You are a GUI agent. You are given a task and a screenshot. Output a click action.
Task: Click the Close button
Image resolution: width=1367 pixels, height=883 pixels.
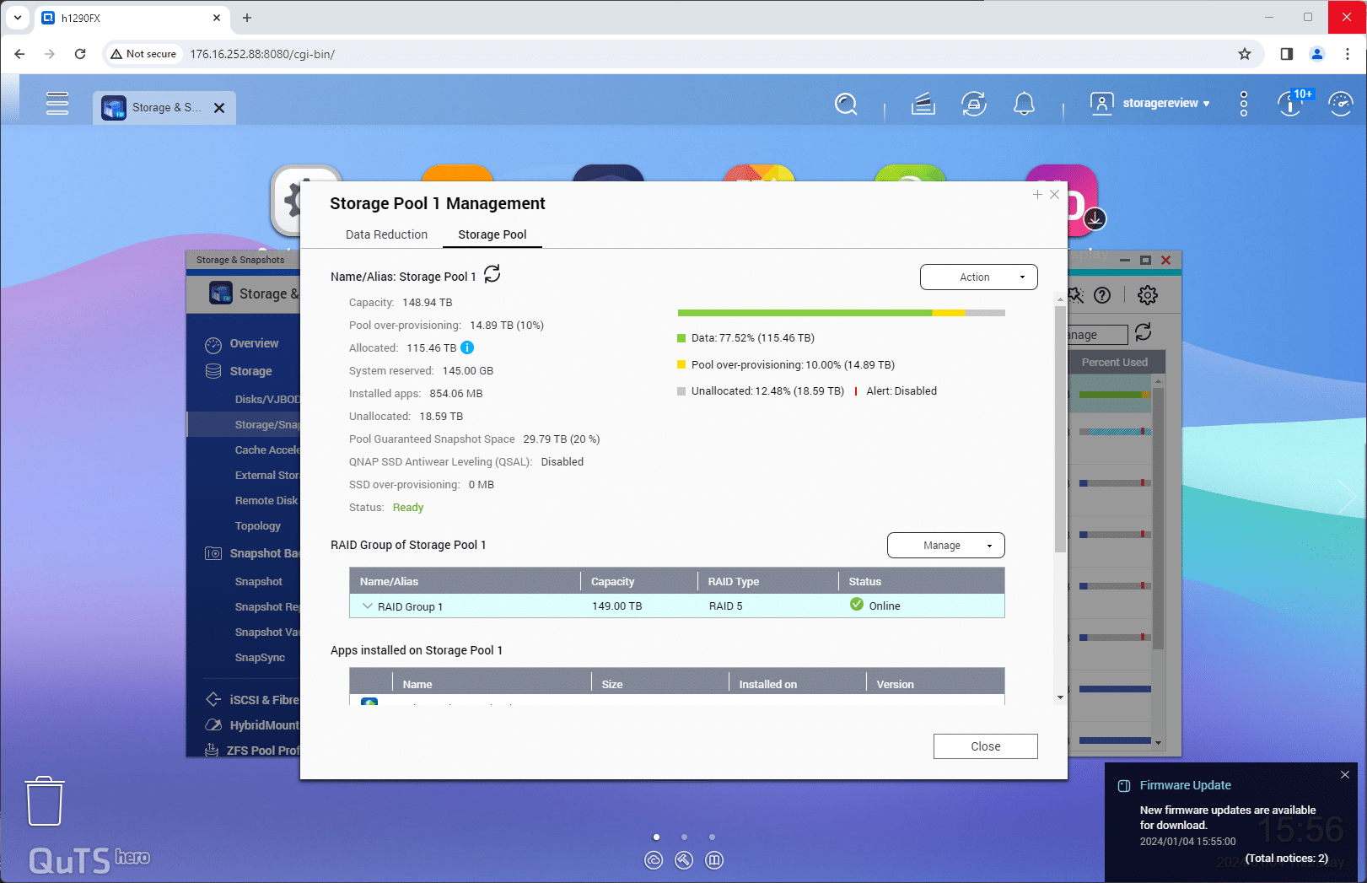click(985, 746)
